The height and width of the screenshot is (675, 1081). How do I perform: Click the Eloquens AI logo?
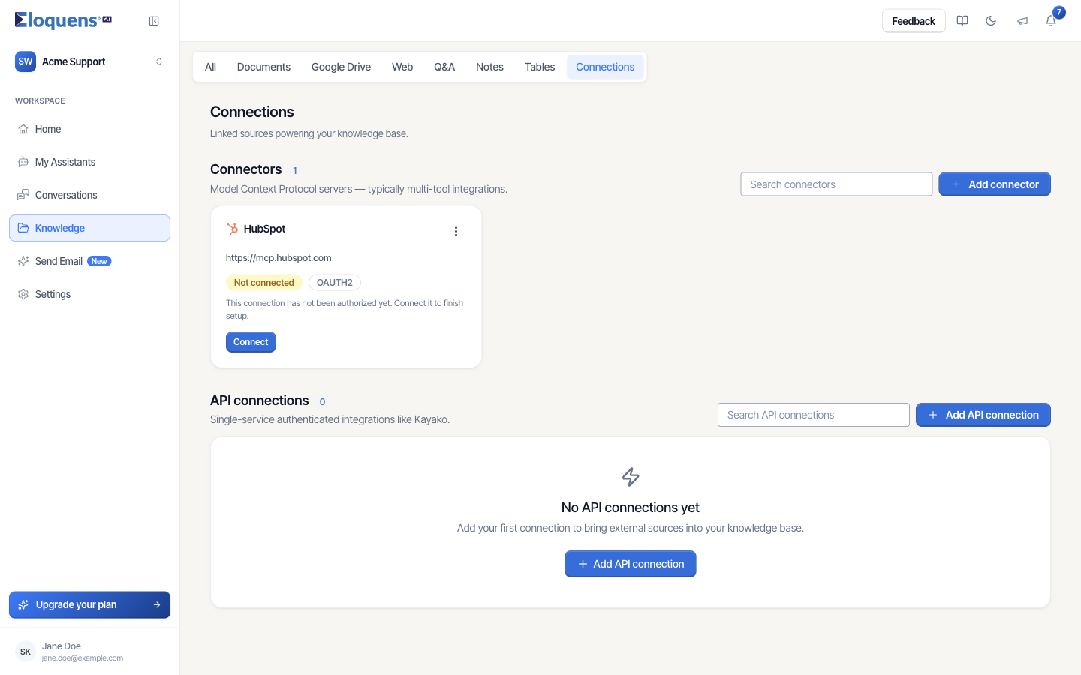coord(63,20)
